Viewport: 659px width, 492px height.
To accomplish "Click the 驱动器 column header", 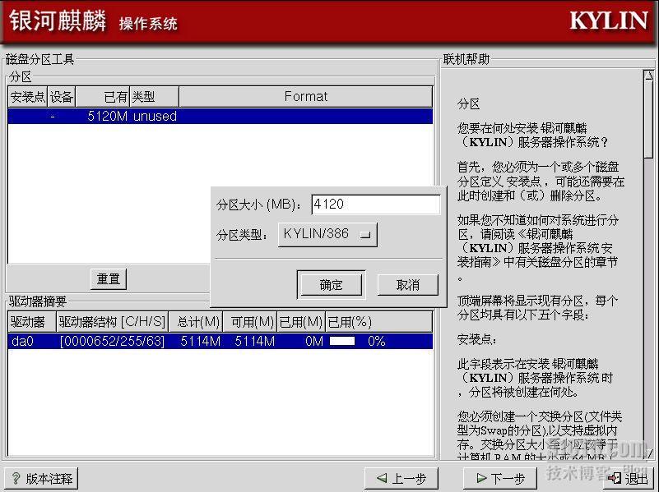I will click(32, 322).
